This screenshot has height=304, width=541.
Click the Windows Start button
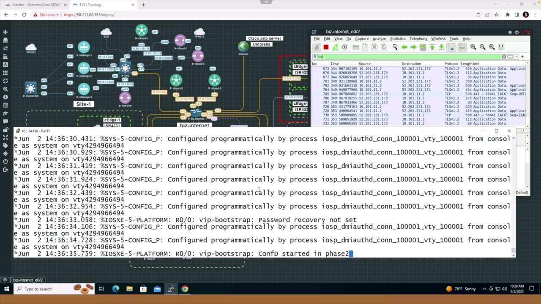(6, 289)
